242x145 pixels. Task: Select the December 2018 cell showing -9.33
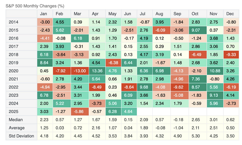coord(231,55)
